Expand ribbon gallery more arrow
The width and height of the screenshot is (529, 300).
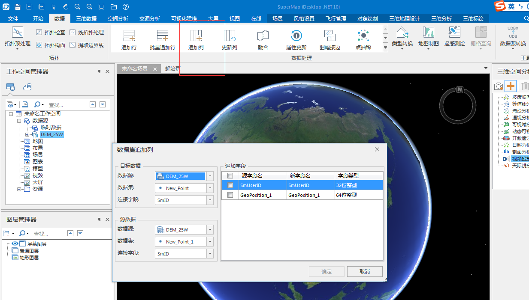385,48
